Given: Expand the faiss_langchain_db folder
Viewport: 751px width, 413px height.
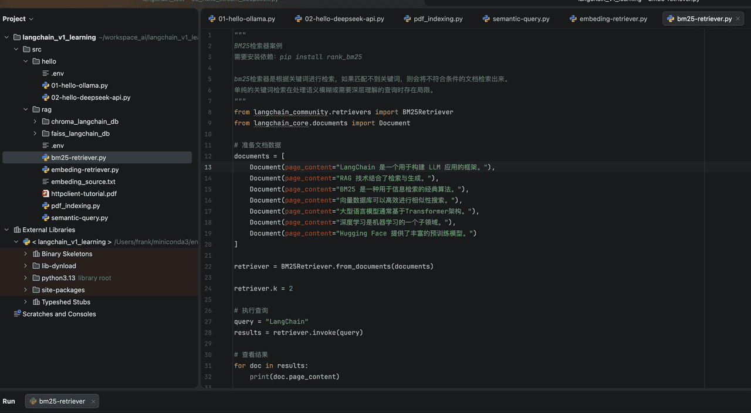Looking at the screenshot, I should tap(35, 134).
